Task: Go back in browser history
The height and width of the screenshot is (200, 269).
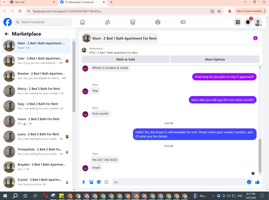Action: [x=5, y=11]
